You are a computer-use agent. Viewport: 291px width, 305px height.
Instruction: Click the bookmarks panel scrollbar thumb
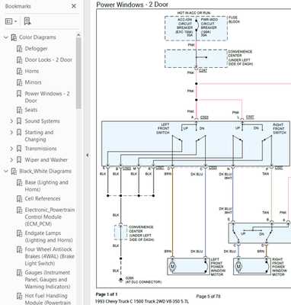[78, 72]
